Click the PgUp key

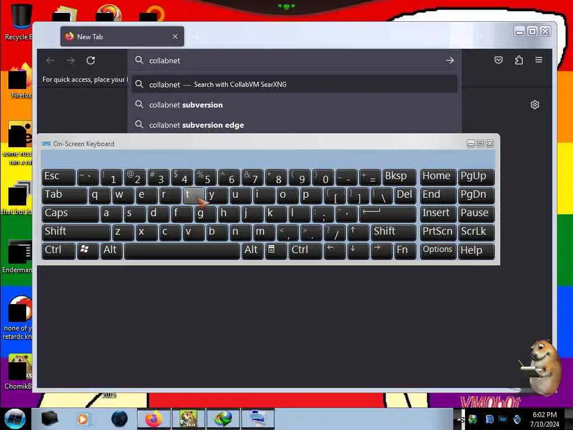[476, 177]
